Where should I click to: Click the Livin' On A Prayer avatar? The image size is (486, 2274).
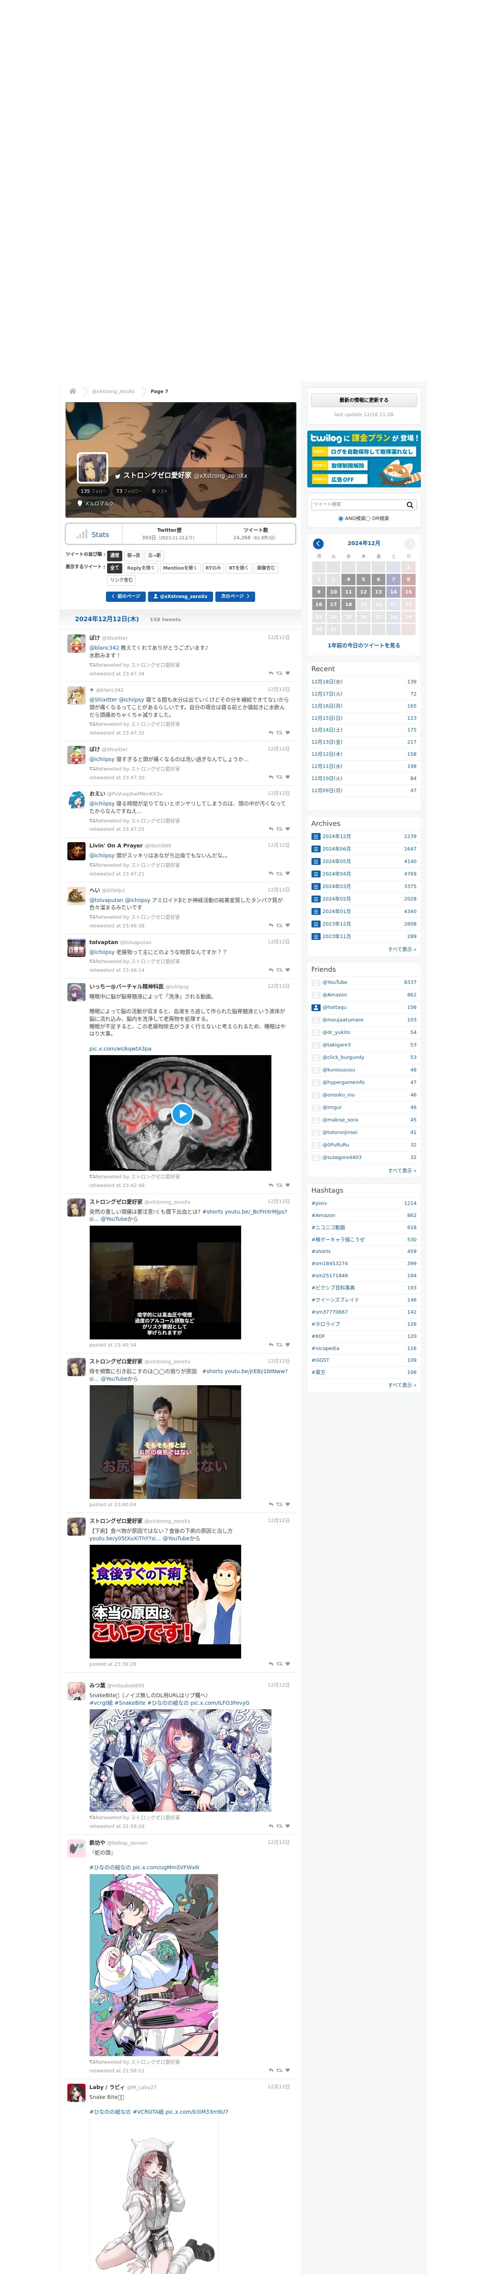[x=77, y=851]
